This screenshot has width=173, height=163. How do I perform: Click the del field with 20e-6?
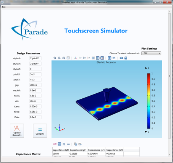point(36,101)
